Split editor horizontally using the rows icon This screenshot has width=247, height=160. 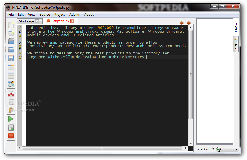11,76
